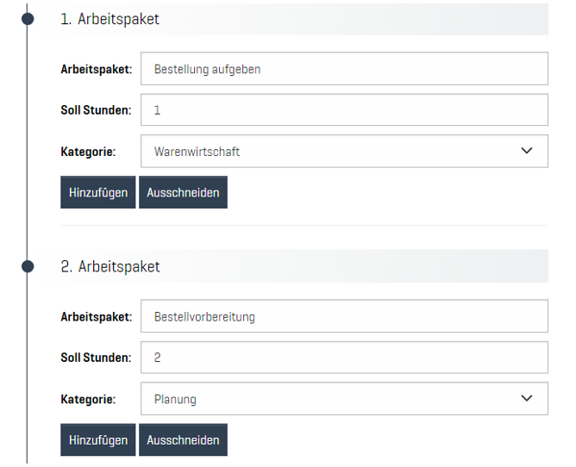Click the timeline dot beside 1. Arbeitspaket

[x=27, y=19]
